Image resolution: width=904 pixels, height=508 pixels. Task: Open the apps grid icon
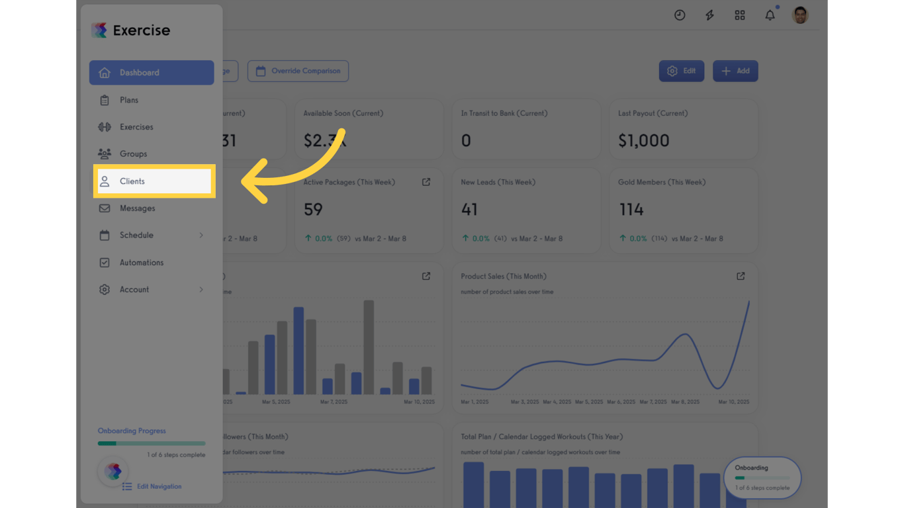[740, 15]
